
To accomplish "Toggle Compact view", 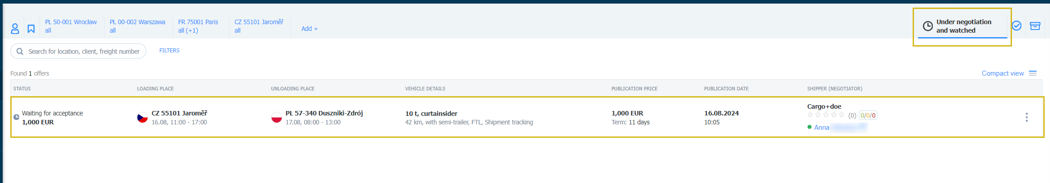I will point(1003,73).
